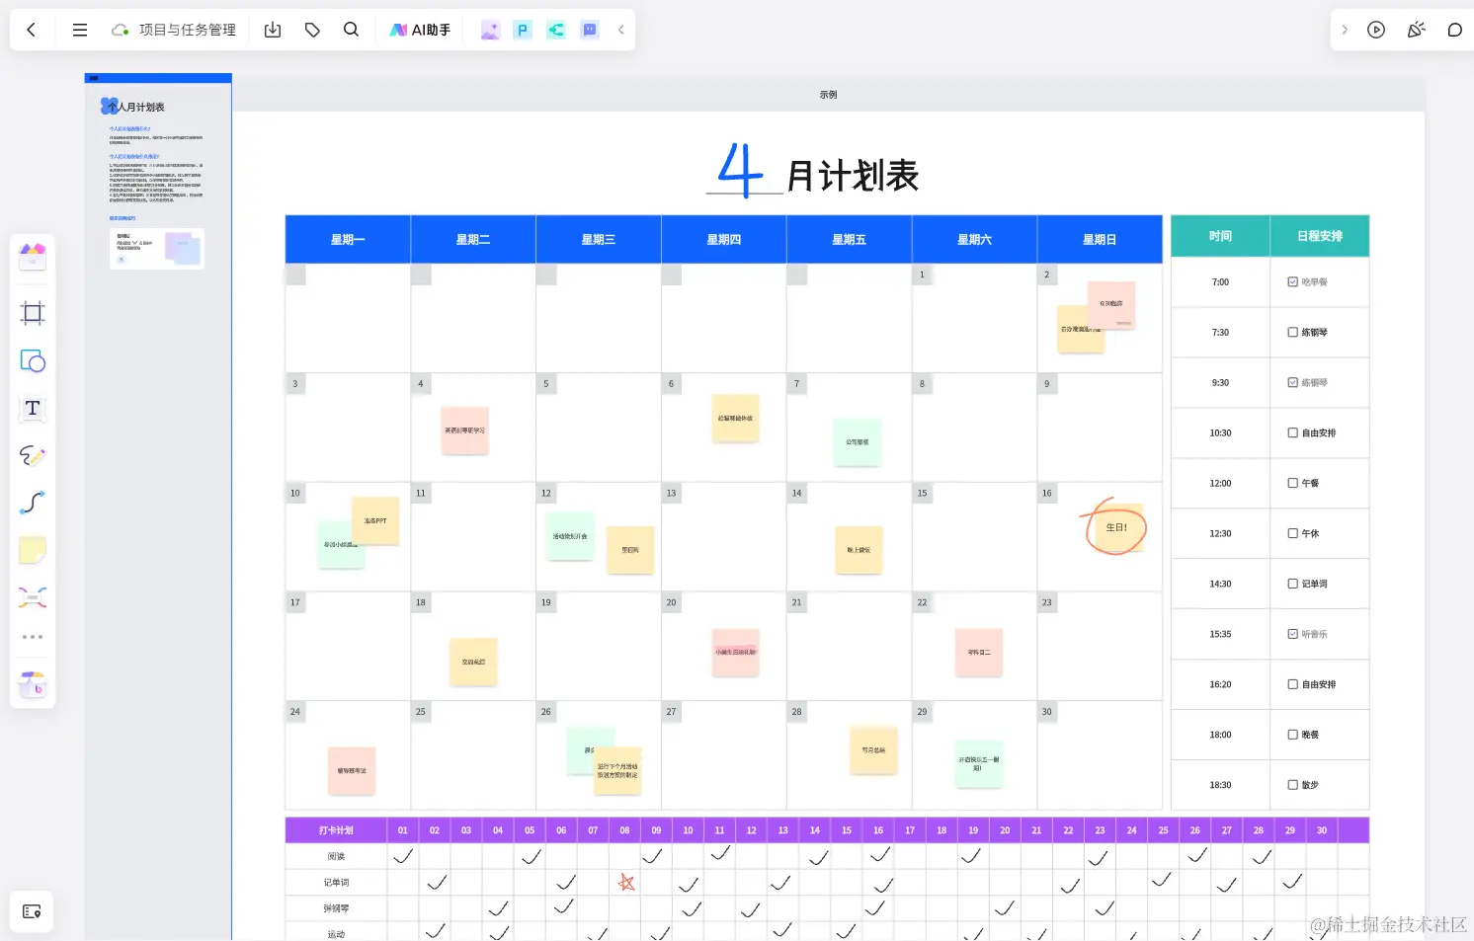Click the back navigation arrow
Image resolution: width=1474 pixels, height=941 pixels.
point(31,30)
